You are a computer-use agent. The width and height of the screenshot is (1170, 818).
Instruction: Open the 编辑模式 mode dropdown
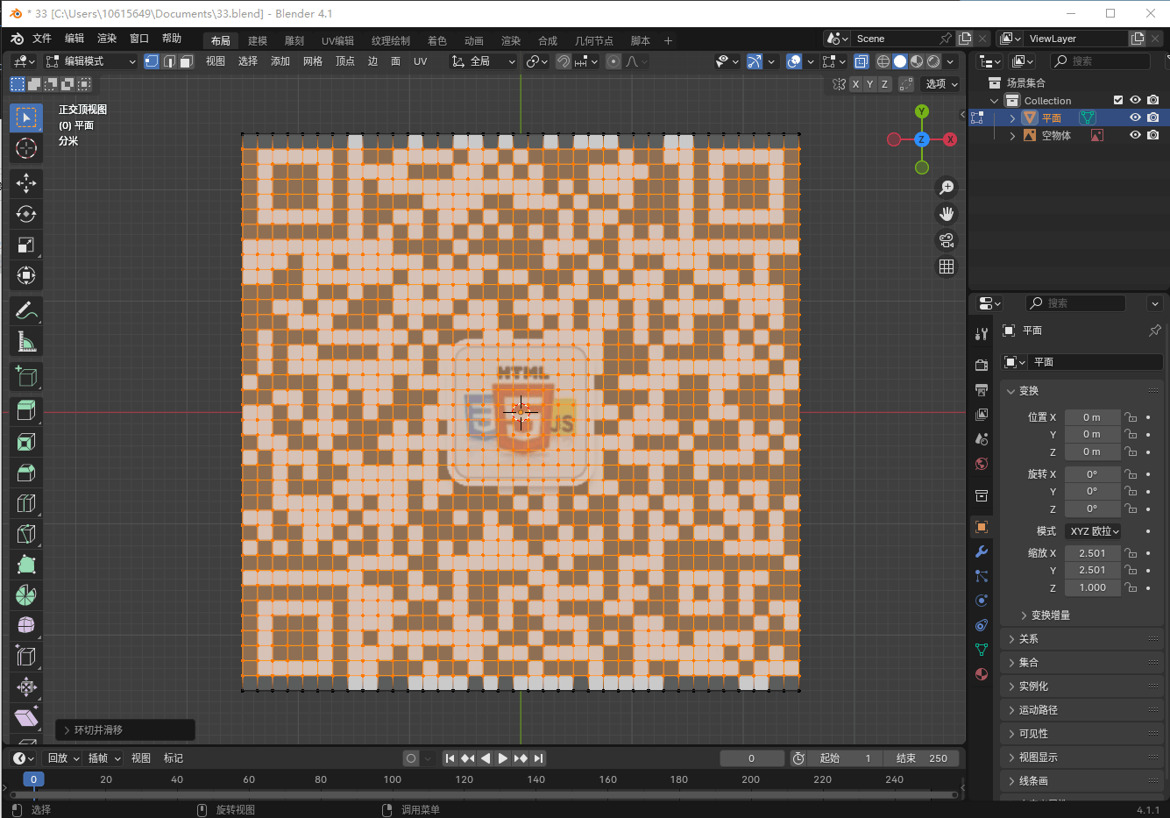tap(90, 61)
